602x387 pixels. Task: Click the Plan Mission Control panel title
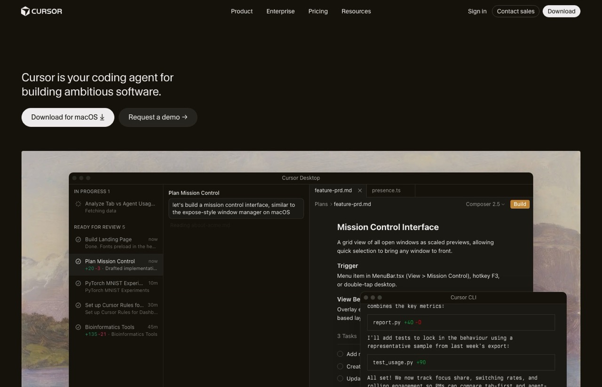pos(194,193)
